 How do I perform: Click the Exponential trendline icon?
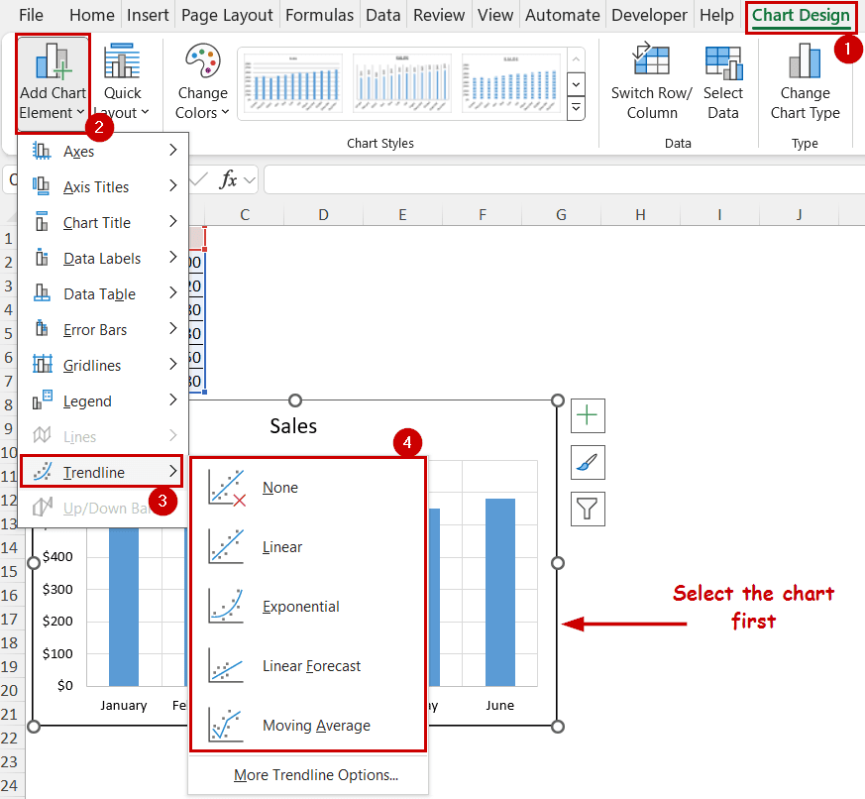(226, 606)
